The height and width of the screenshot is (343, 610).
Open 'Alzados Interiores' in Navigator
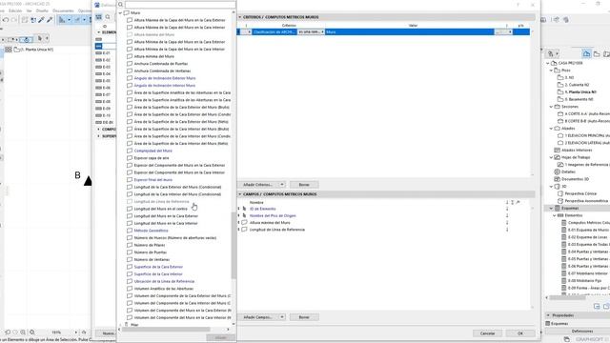(x=577, y=151)
